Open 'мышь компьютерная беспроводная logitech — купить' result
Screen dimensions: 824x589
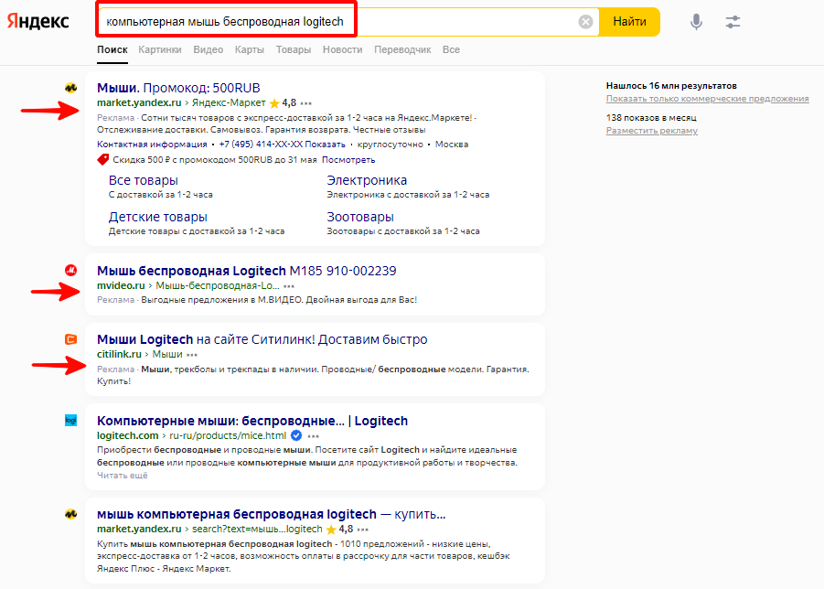tap(272, 514)
